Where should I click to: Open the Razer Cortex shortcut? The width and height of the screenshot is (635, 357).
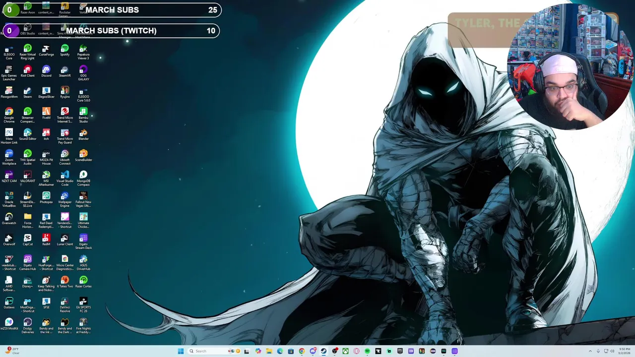click(x=83, y=282)
